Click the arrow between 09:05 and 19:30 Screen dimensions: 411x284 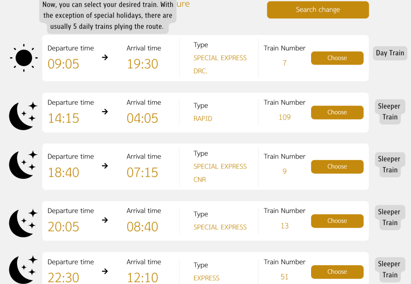point(105,57)
